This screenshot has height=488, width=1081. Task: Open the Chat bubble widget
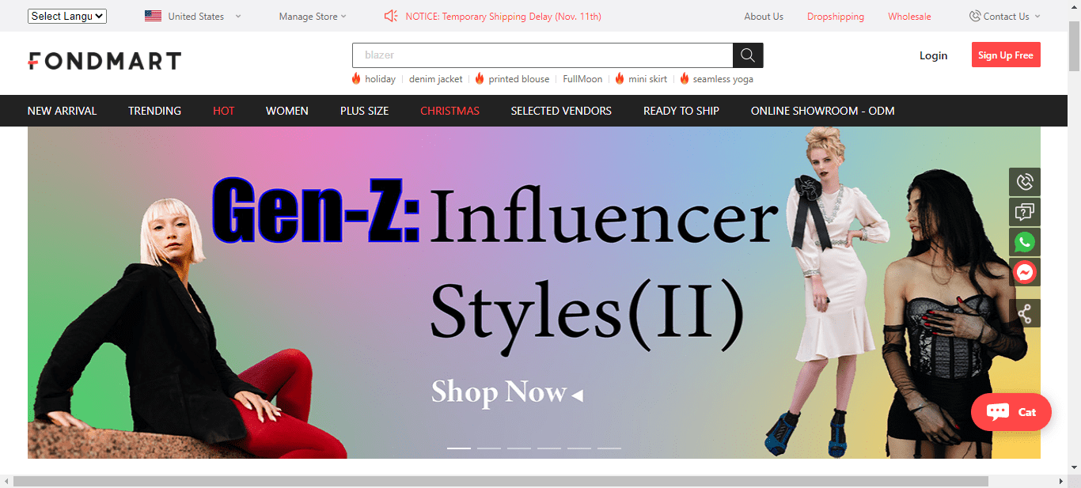(x=1011, y=412)
